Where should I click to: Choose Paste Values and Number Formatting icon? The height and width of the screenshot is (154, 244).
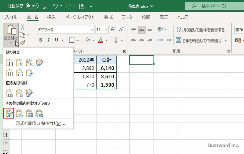tap(19, 93)
